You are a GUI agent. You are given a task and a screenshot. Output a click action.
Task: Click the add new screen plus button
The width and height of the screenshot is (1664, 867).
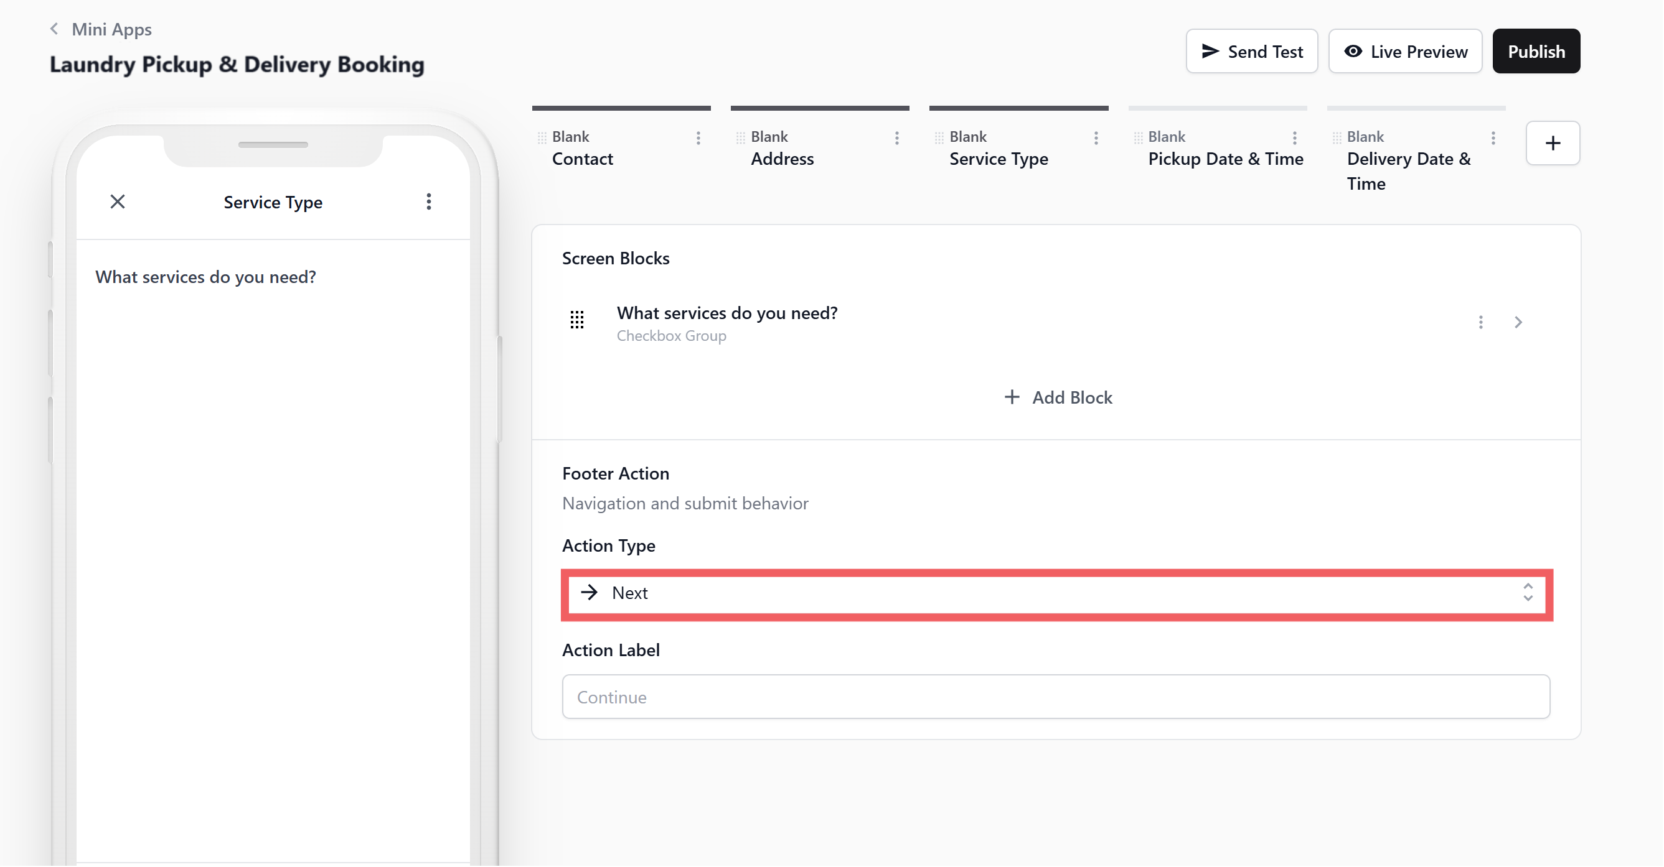(x=1552, y=143)
